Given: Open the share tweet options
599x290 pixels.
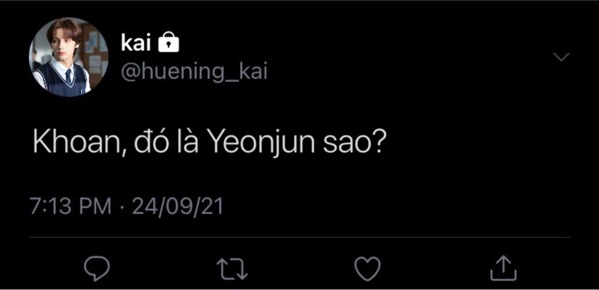Looking at the screenshot, I should tap(504, 268).
